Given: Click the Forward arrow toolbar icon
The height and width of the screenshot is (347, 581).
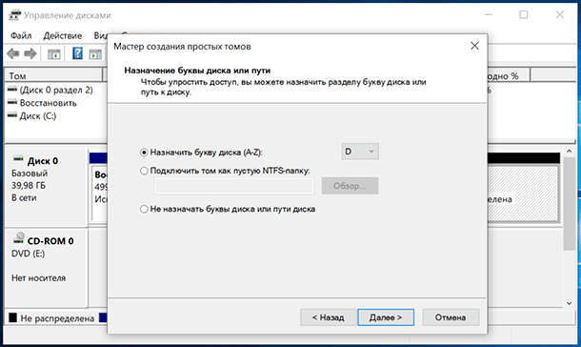Looking at the screenshot, I should (30, 53).
